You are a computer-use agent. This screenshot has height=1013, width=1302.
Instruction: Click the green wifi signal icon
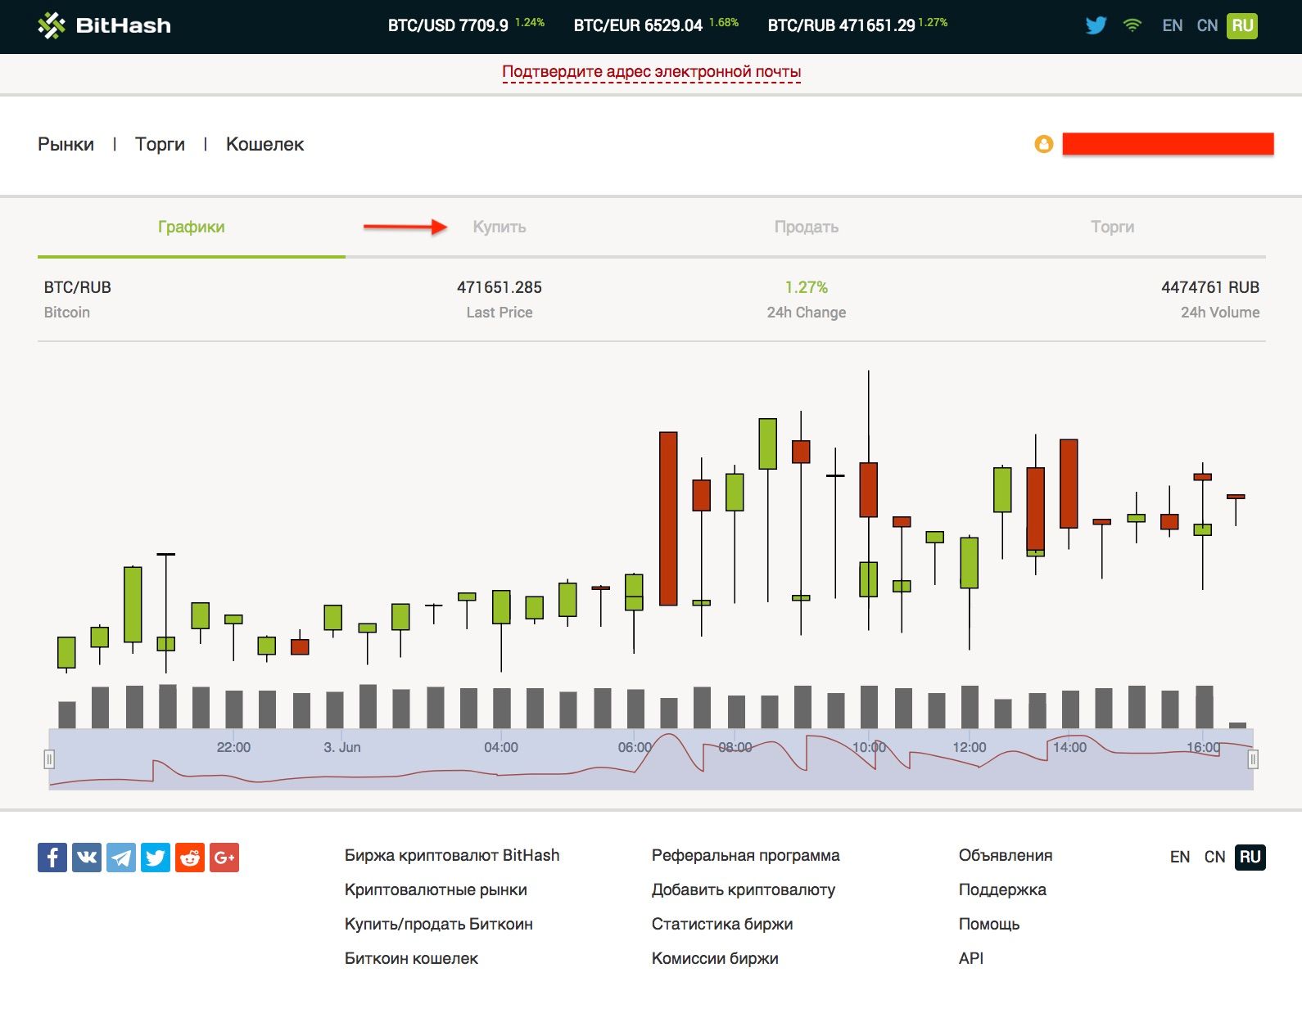1132,25
